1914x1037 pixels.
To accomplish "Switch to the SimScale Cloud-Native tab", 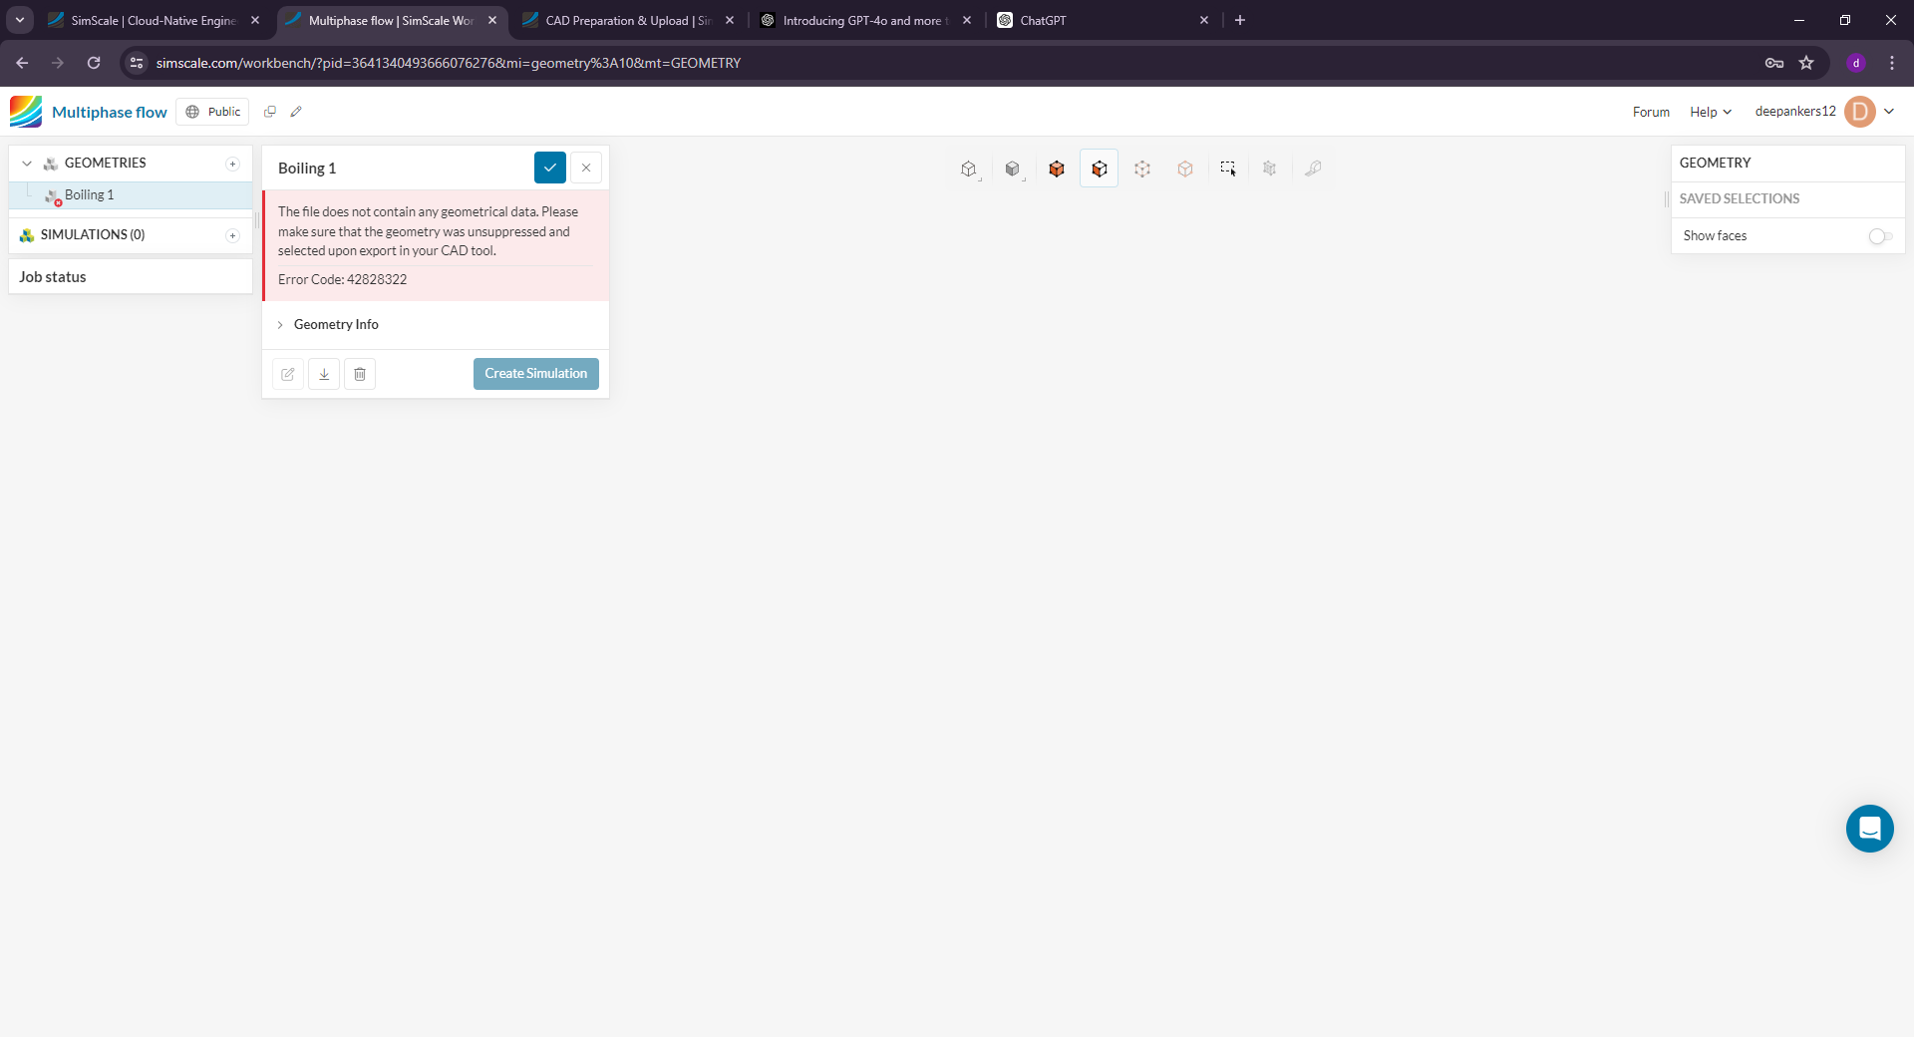I will [153, 20].
